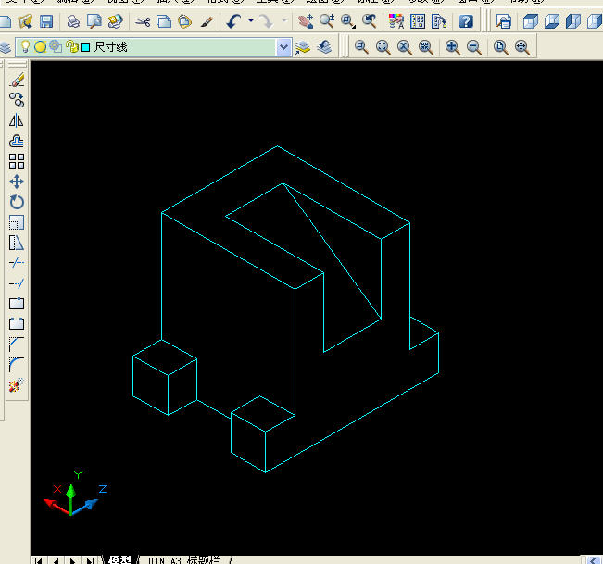Open the Array tool
This screenshot has width=603, height=564.
(17, 161)
